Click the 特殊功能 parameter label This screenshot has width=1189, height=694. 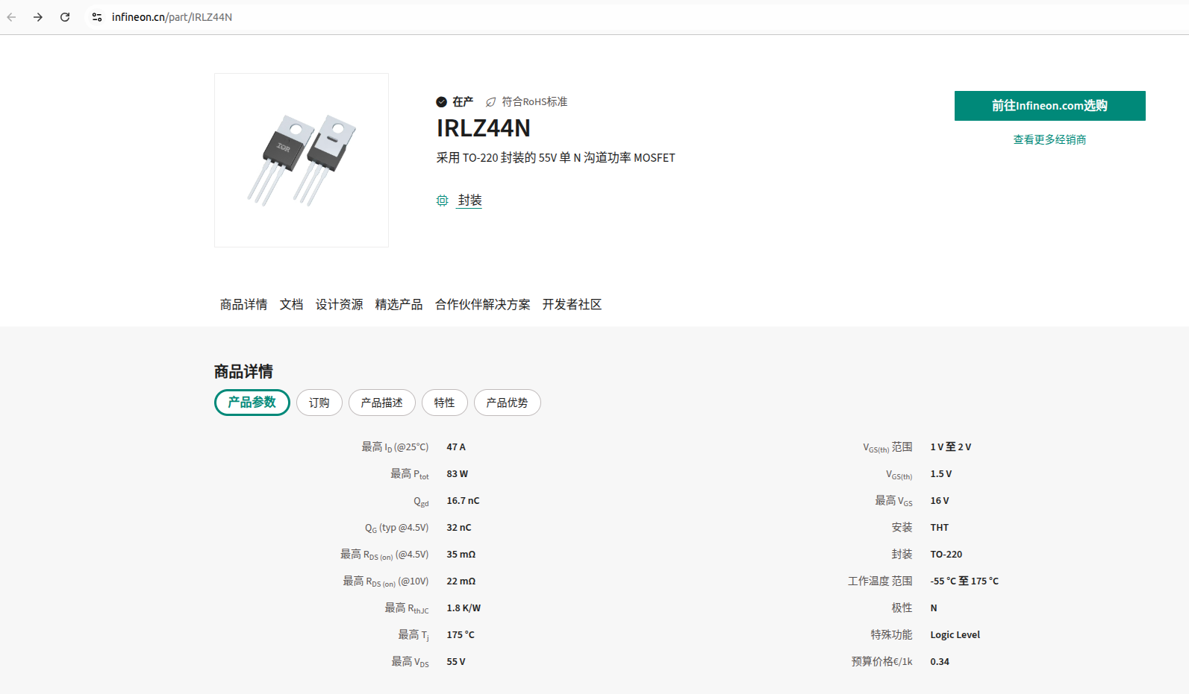[892, 635]
